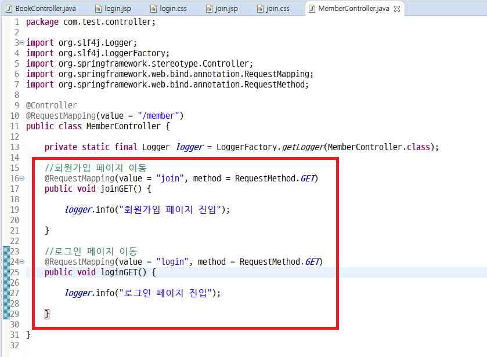Screen dimensions: 487x357
Task: Click the joinGET method name
Action: click(x=117, y=188)
